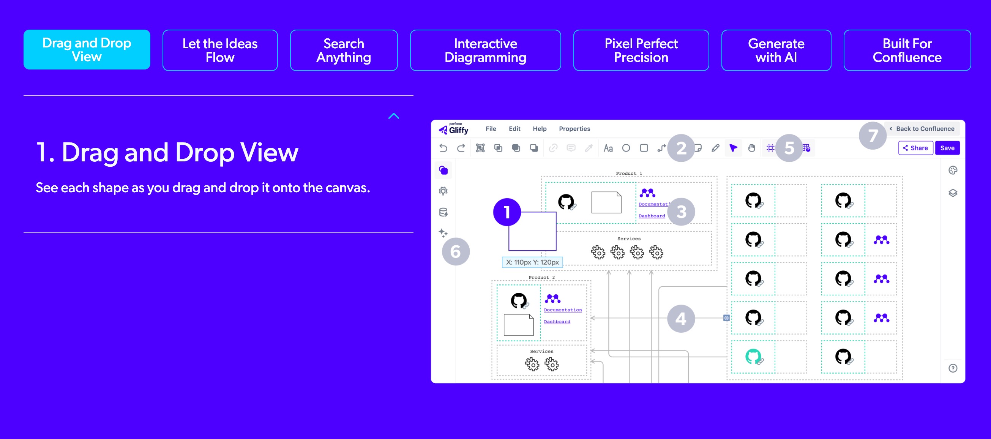Screen dimensions: 991x439
Task: Open the File menu in Gliffy
Action: click(x=491, y=129)
